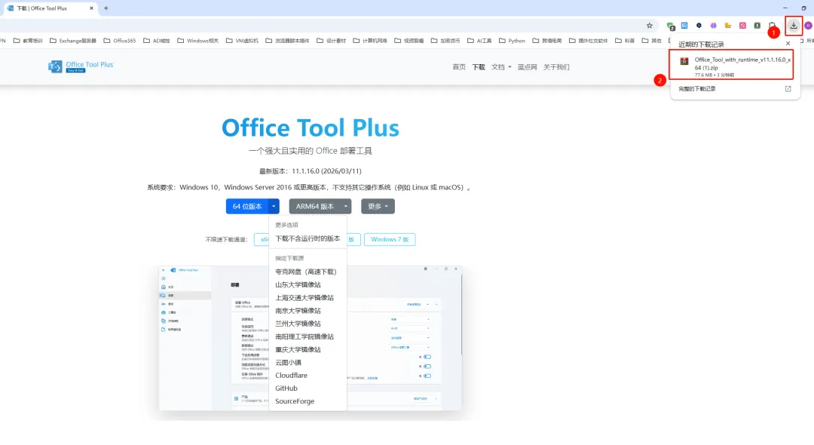Select 夸克网盘（高速下载）source
Image resolution: width=814 pixels, height=445 pixels.
[x=308, y=272]
